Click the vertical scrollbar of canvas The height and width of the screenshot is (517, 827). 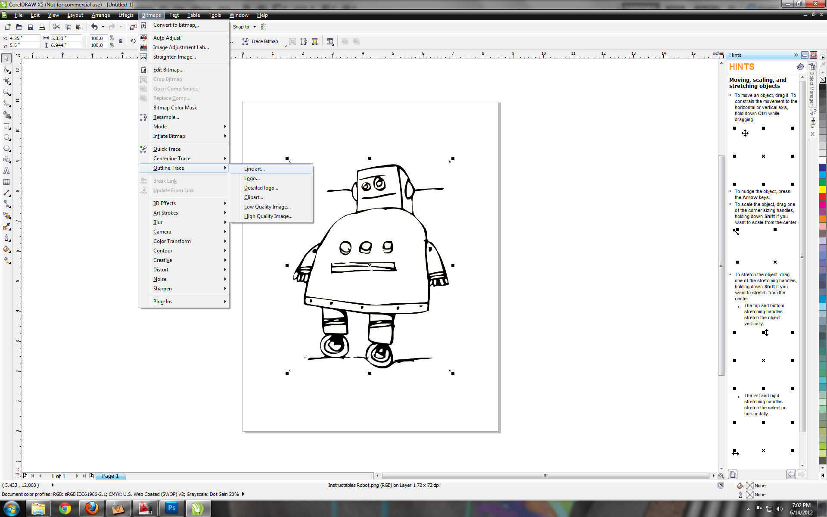(721, 265)
